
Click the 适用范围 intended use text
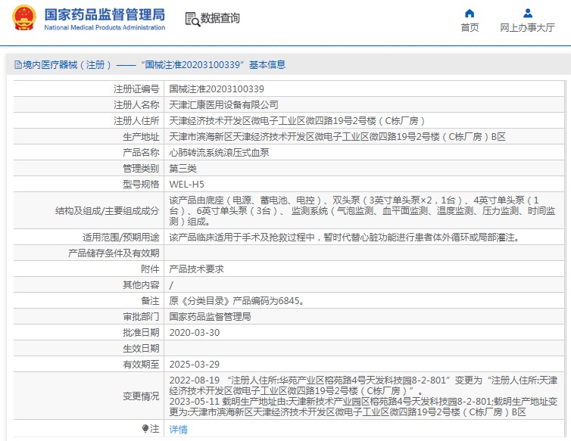pyautogui.click(x=345, y=238)
